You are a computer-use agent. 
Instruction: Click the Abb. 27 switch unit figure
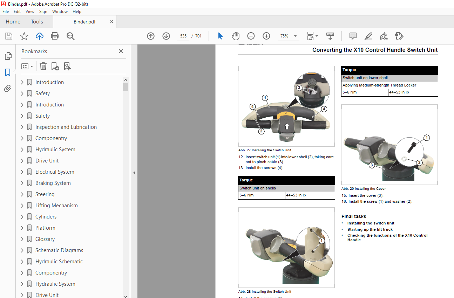(x=286, y=106)
